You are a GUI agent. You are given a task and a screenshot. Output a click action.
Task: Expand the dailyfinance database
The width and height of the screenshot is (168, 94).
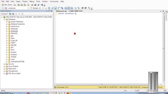(x=7, y=26)
